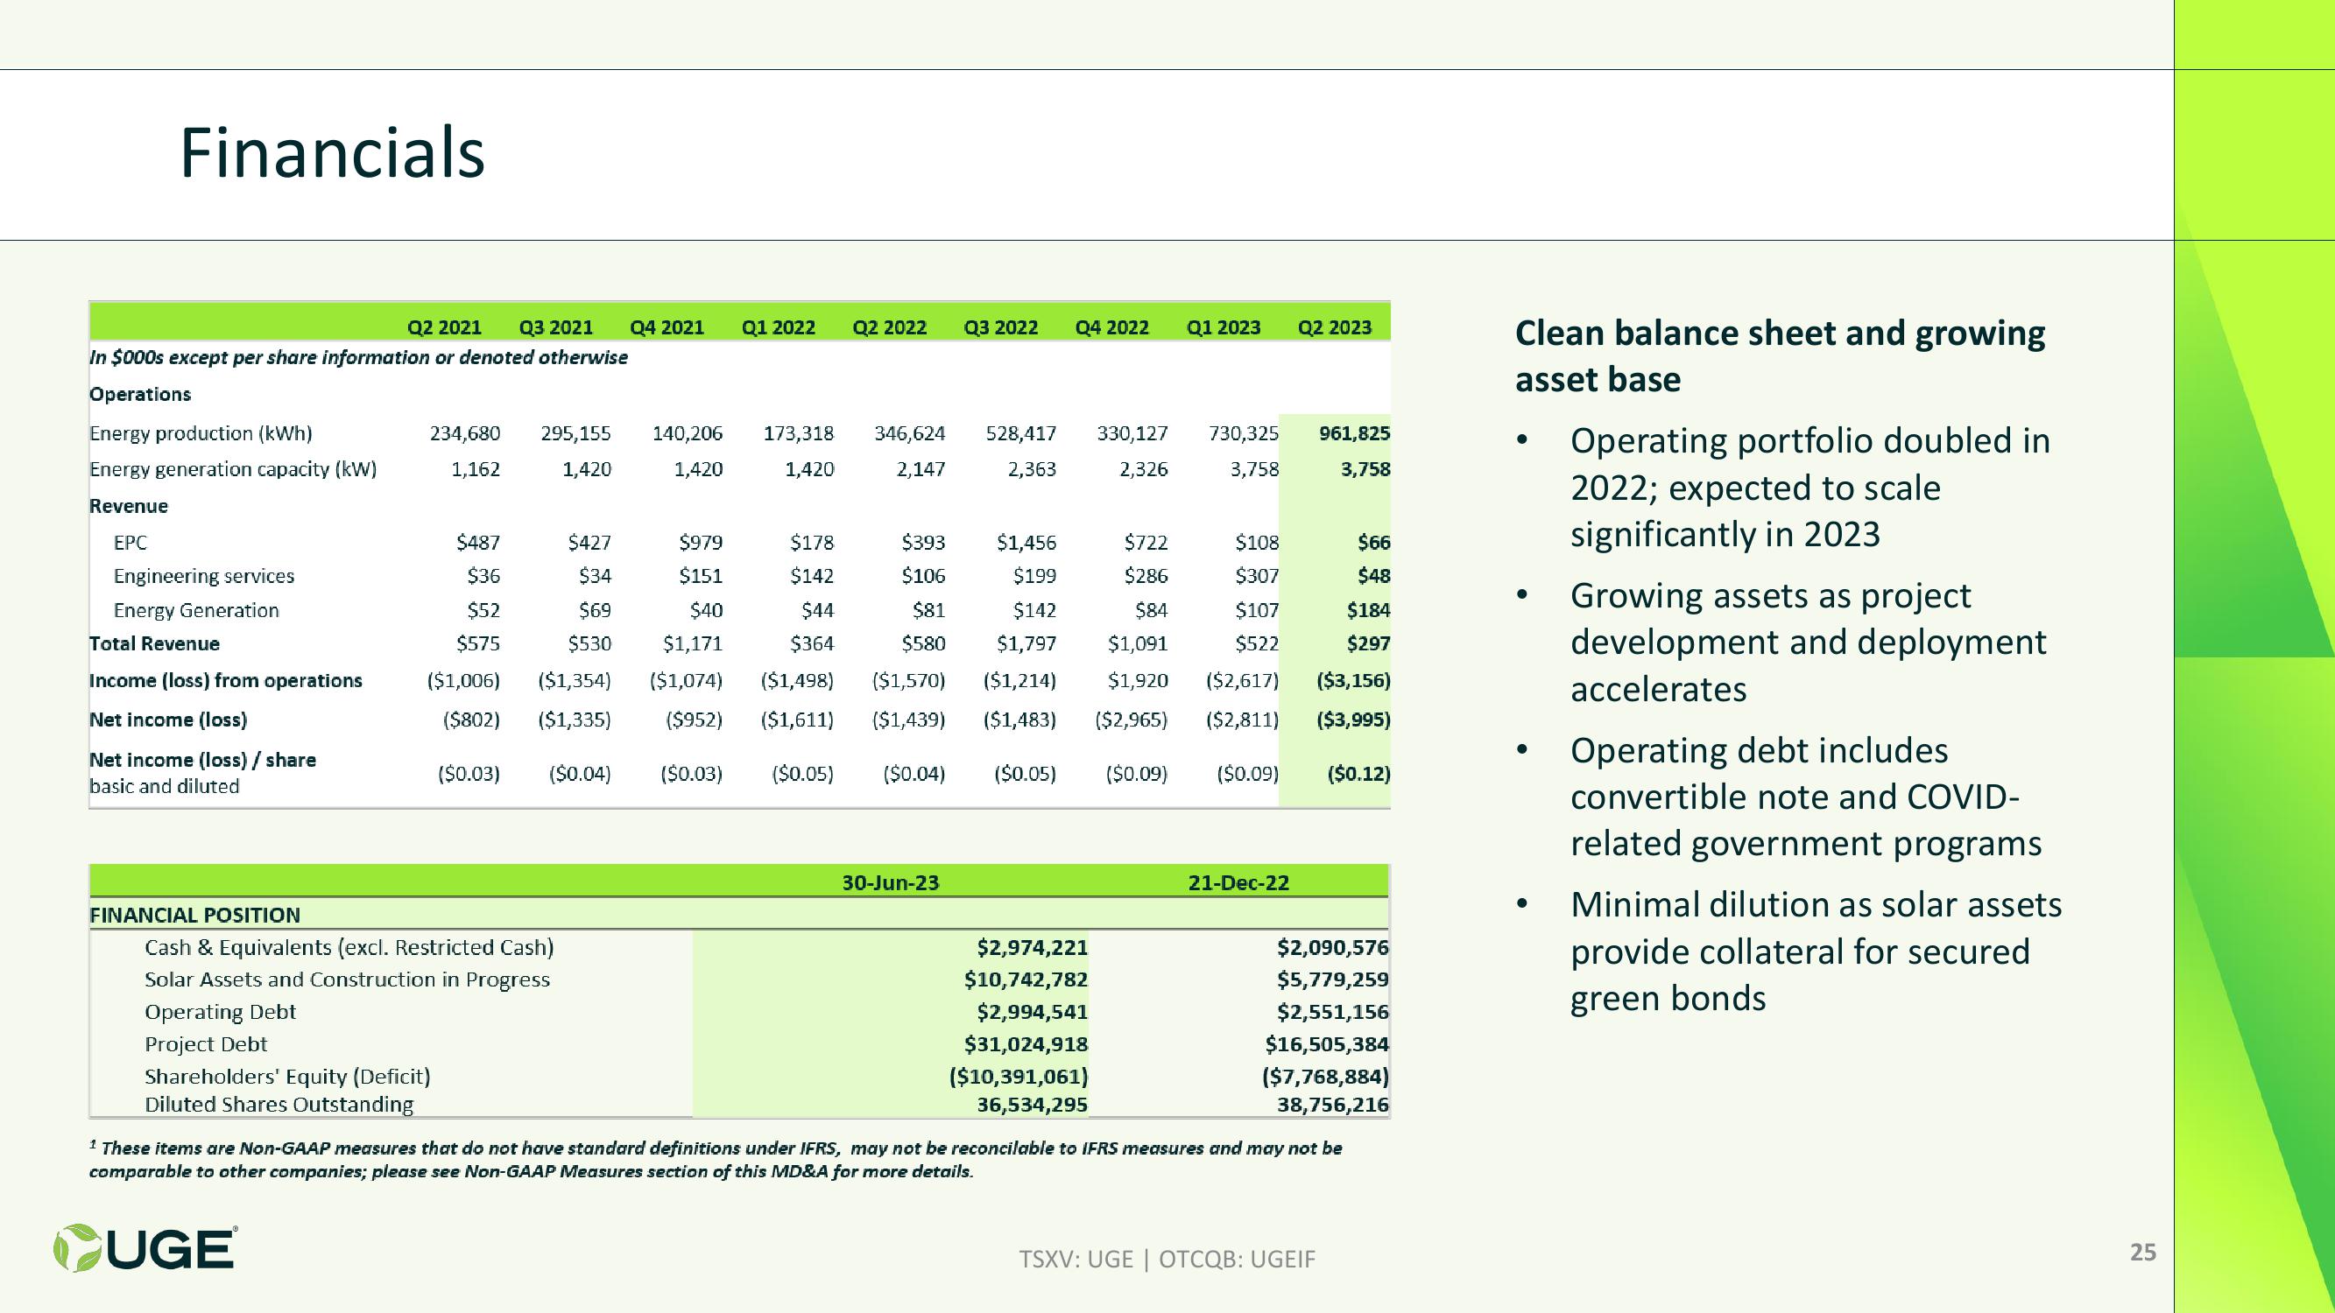The height and width of the screenshot is (1313, 2335).
Task: Click the UGE logo icon
Action: [x=146, y=1247]
